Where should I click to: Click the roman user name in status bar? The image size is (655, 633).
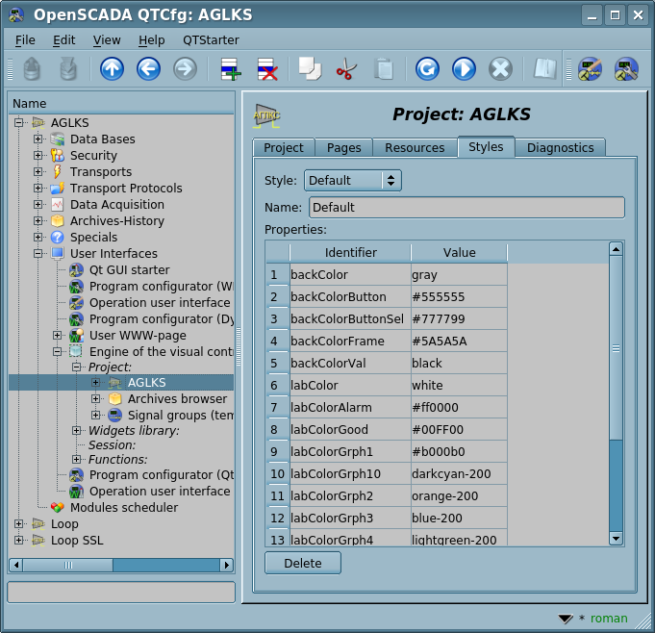[x=609, y=619]
